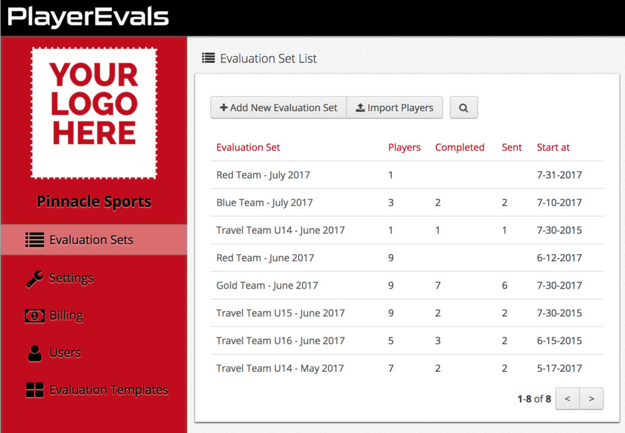Open Billing using the money icon
Viewport: 625px width, 433px height.
[35, 315]
